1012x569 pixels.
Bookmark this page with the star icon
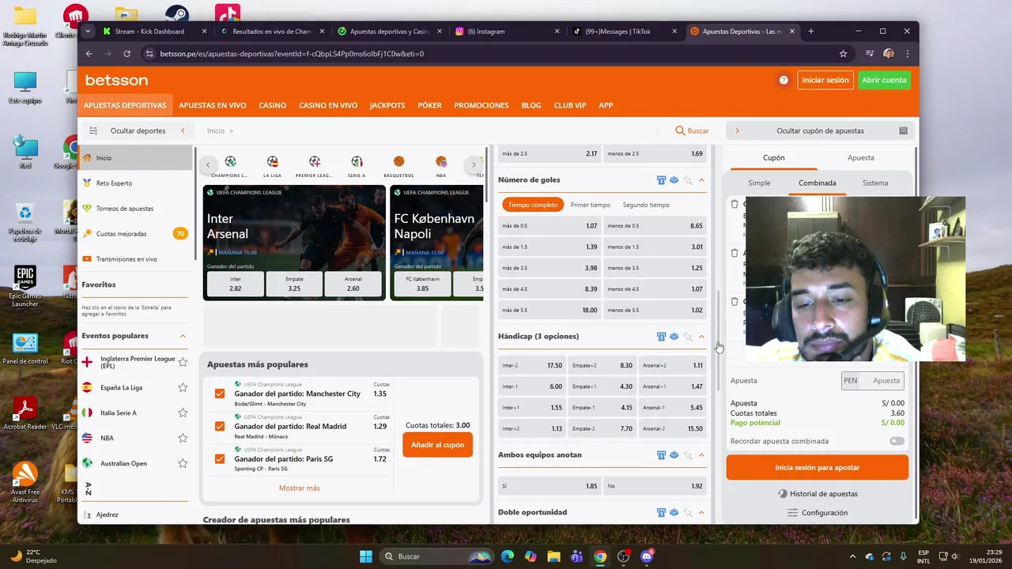(843, 54)
